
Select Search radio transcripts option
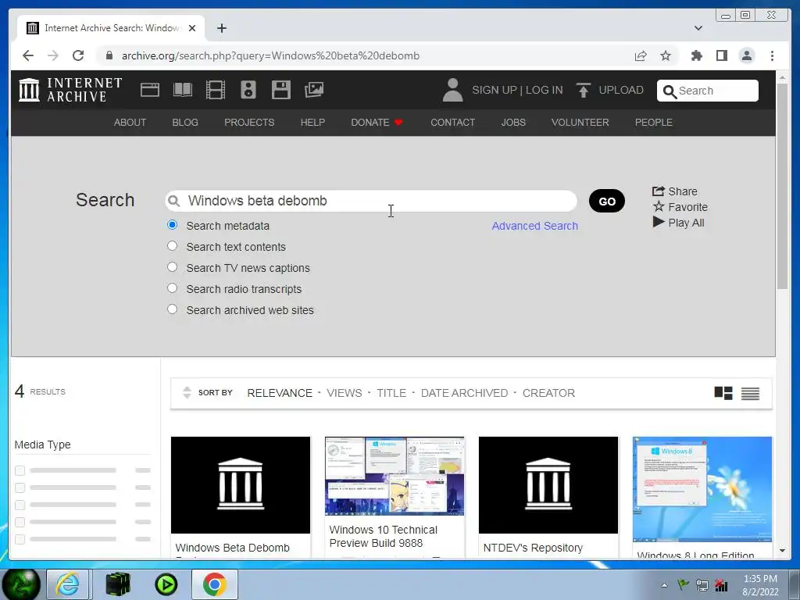tap(173, 288)
